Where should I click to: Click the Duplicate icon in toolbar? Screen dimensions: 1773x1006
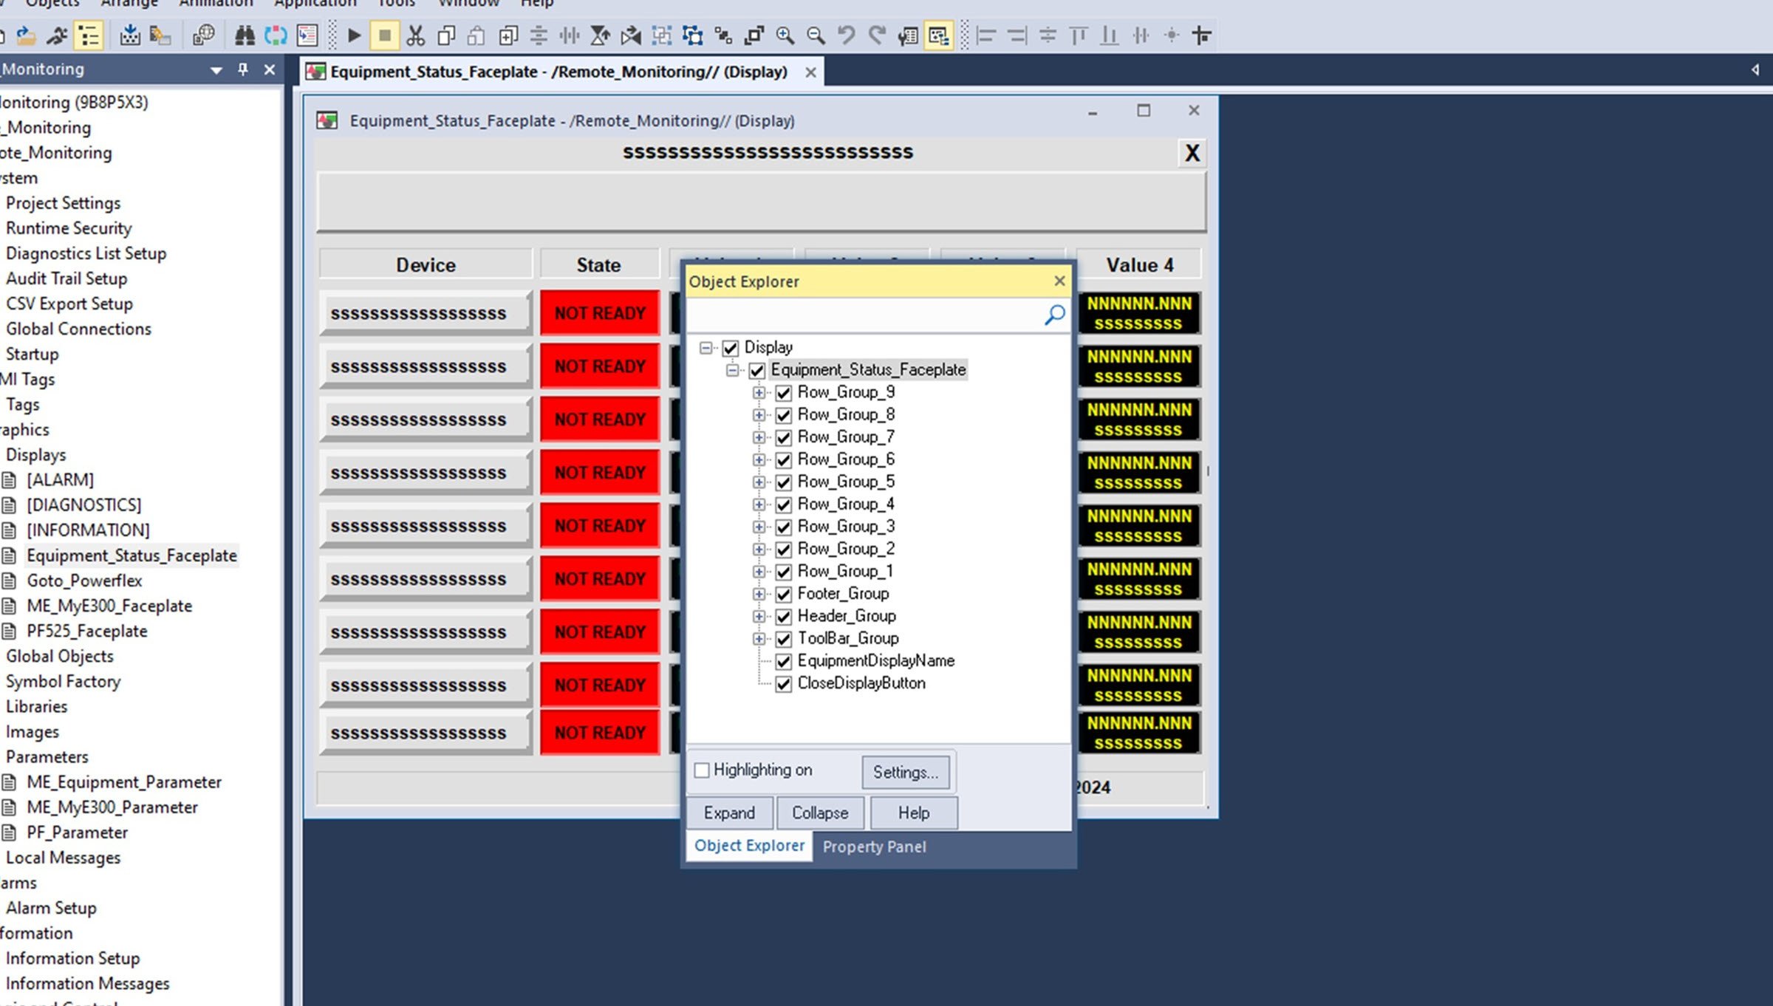(508, 35)
